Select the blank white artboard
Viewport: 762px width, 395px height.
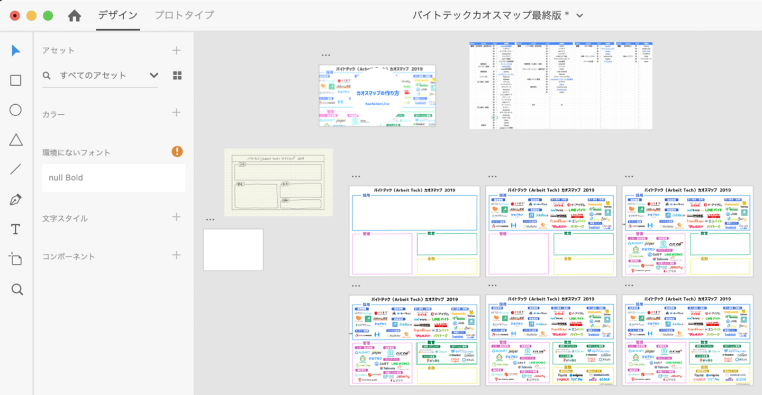pos(233,250)
